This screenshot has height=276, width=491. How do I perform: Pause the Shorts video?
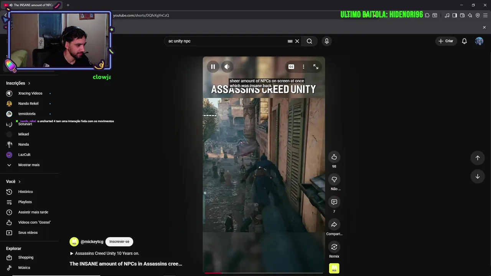(x=213, y=67)
